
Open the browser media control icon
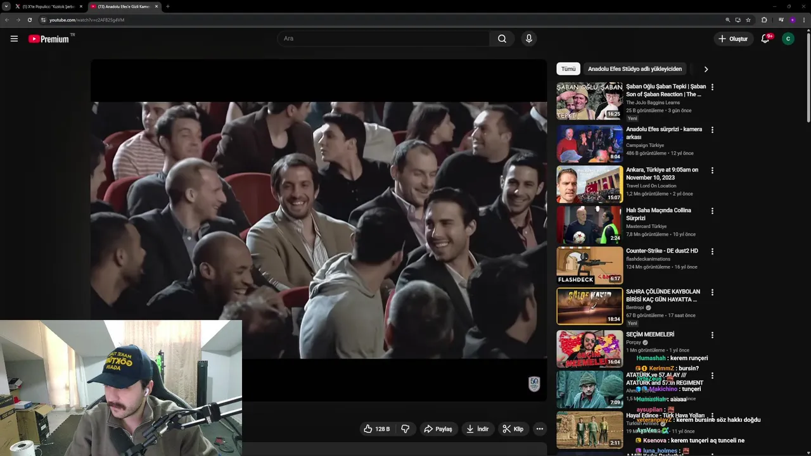click(x=781, y=20)
